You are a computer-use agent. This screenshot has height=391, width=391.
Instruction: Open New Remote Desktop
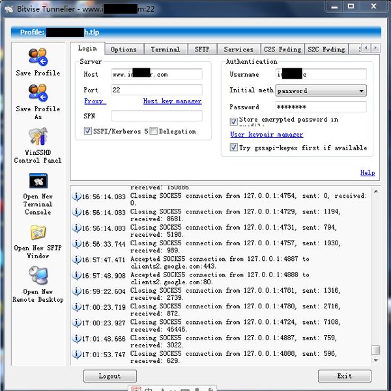click(x=37, y=276)
